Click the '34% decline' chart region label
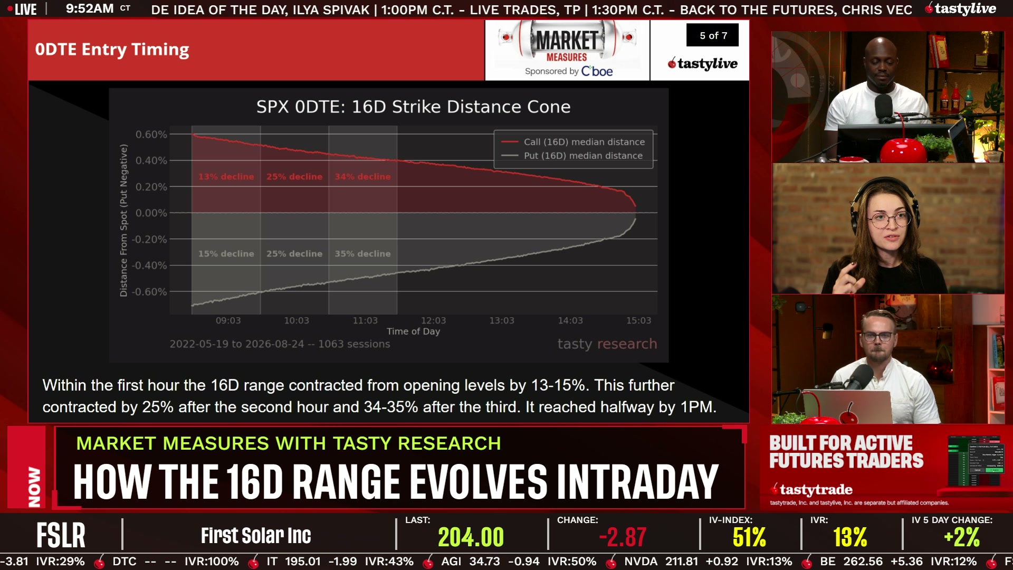Image resolution: width=1013 pixels, height=570 pixels. click(x=362, y=177)
